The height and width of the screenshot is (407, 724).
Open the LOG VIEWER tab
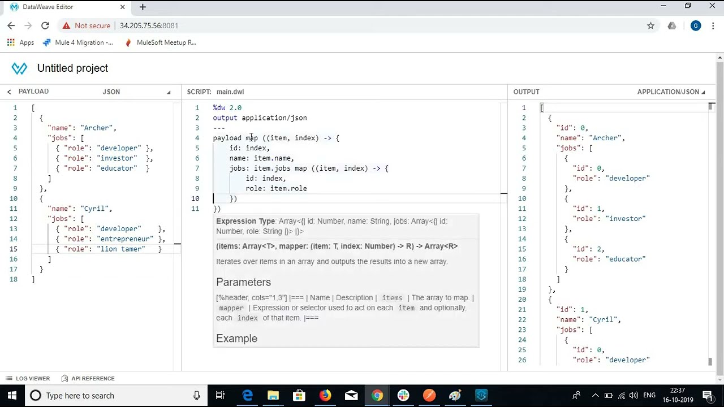pos(28,379)
